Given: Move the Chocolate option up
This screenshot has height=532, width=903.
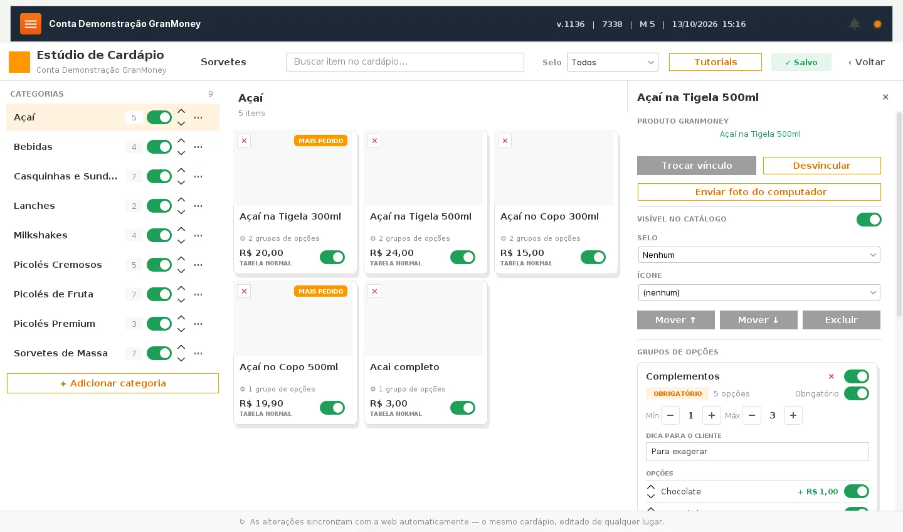Looking at the screenshot, I should click(651, 487).
